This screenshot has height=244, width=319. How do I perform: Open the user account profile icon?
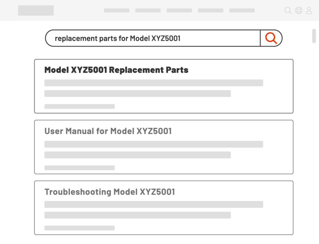pyautogui.click(x=309, y=11)
